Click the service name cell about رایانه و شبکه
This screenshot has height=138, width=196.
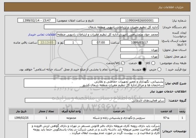coord(119,118)
